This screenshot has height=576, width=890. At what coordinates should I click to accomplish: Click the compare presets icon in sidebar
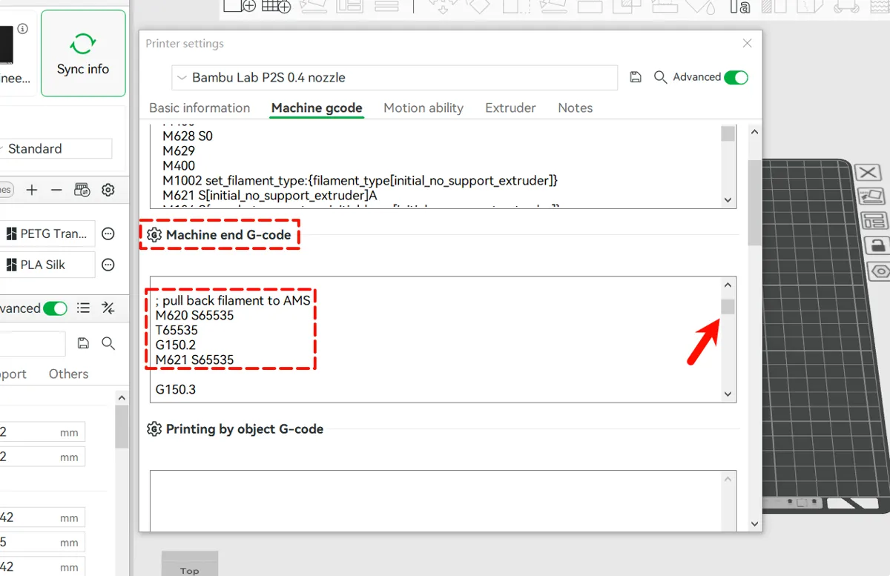coord(108,308)
